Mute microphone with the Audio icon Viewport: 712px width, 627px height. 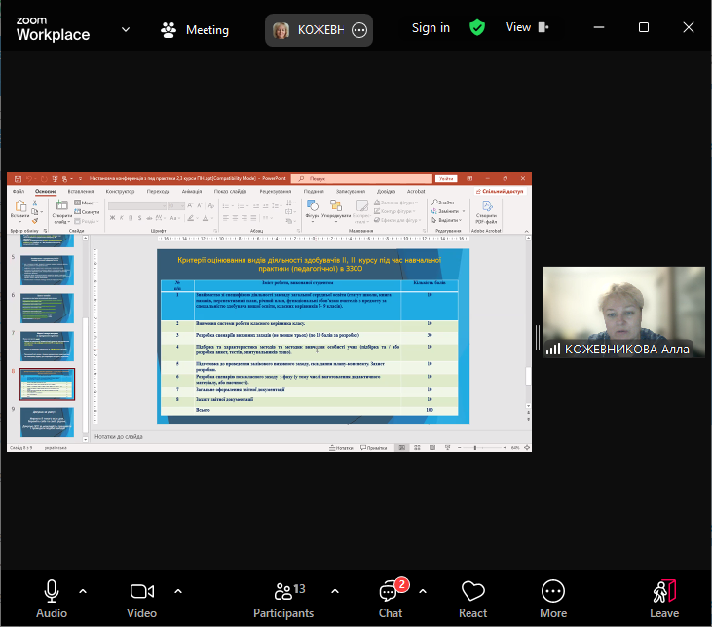[x=51, y=592]
